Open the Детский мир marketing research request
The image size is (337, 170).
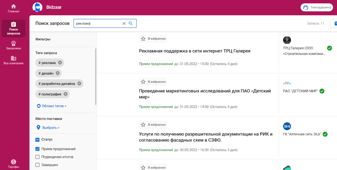pos(205,94)
